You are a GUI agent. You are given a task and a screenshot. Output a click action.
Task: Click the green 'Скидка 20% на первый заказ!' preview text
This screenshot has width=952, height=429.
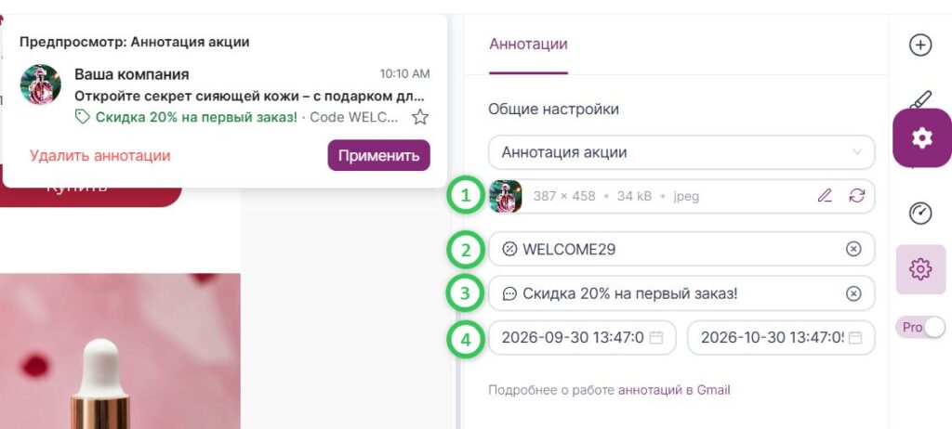tap(197, 117)
